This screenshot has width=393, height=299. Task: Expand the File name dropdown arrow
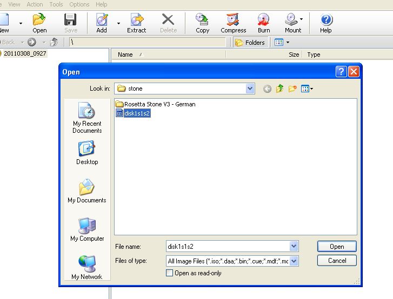294,247
